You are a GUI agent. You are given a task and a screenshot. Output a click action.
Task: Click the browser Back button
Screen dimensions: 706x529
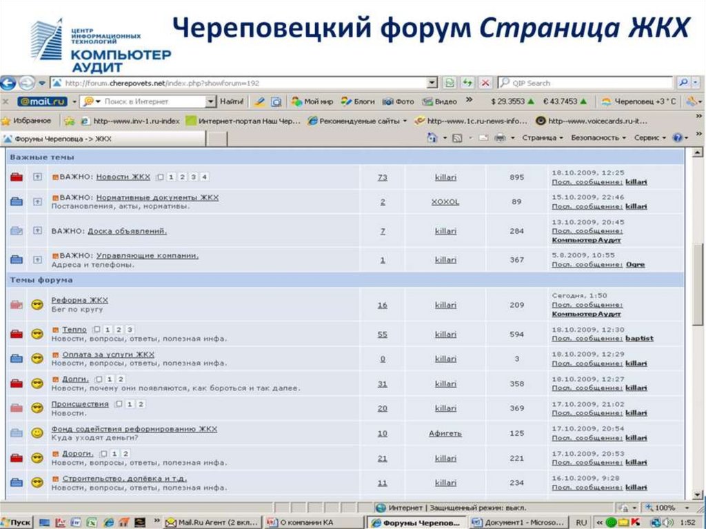(8, 83)
